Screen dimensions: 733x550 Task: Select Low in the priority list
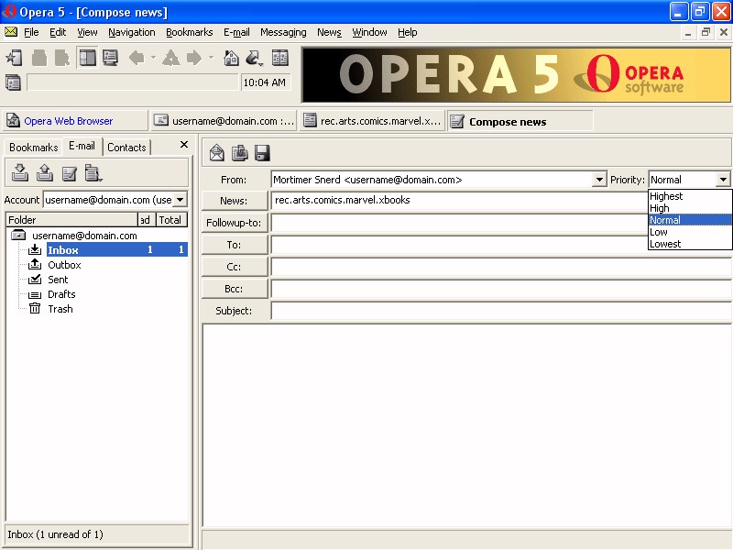point(690,232)
